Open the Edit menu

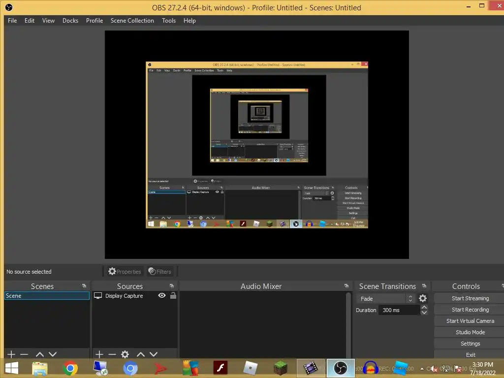(x=29, y=21)
